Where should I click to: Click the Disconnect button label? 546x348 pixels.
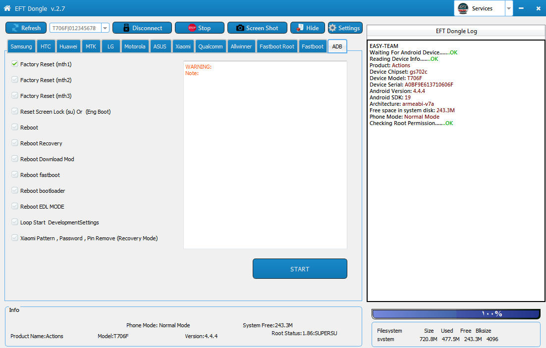(x=147, y=28)
